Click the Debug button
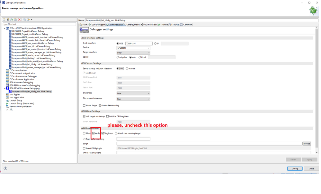 (295, 168)
